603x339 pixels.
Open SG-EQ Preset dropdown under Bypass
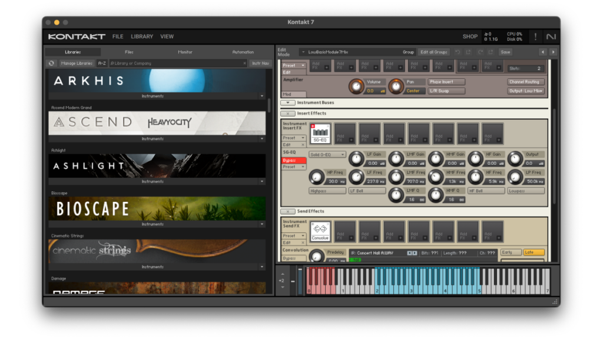pos(293,167)
